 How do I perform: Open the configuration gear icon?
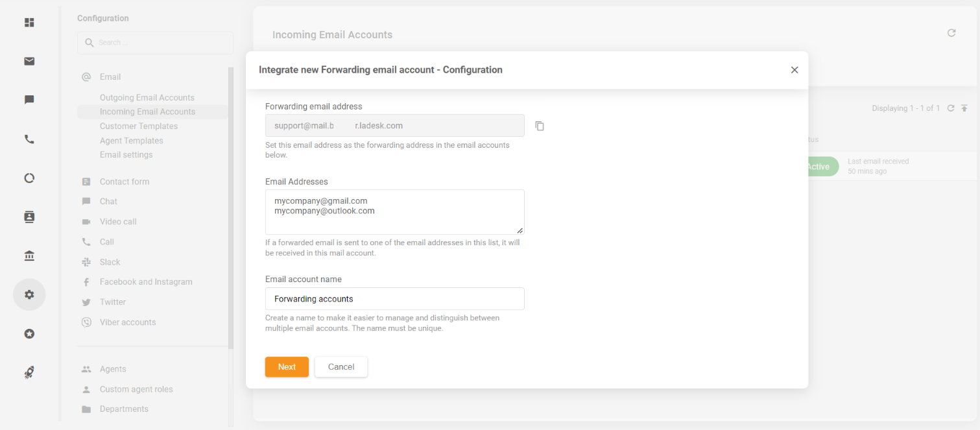click(29, 294)
